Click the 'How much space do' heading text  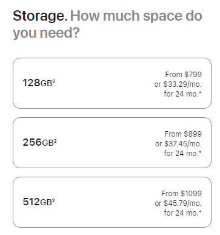coord(136,16)
